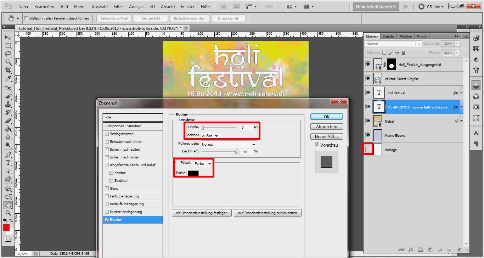Click the Größe slider handle
The height and width of the screenshot is (258, 484).
[x=202, y=127]
